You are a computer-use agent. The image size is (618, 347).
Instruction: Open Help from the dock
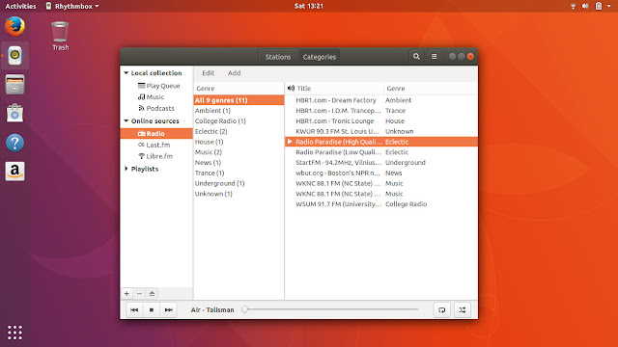(14, 143)
